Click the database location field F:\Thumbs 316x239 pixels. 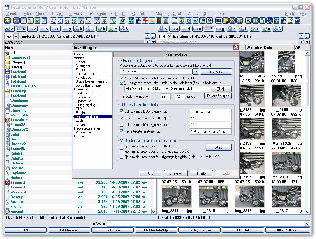click(x=156, y=72)
